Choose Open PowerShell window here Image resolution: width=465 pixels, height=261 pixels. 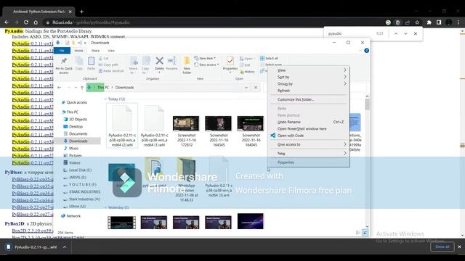[x=308, y=129]
